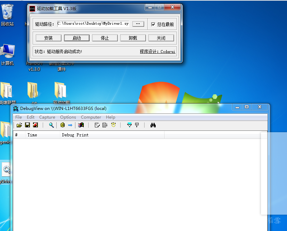Toggle the 总在最前 always-on-top checkbox
287x231 pixels.
tap(153, 24)
